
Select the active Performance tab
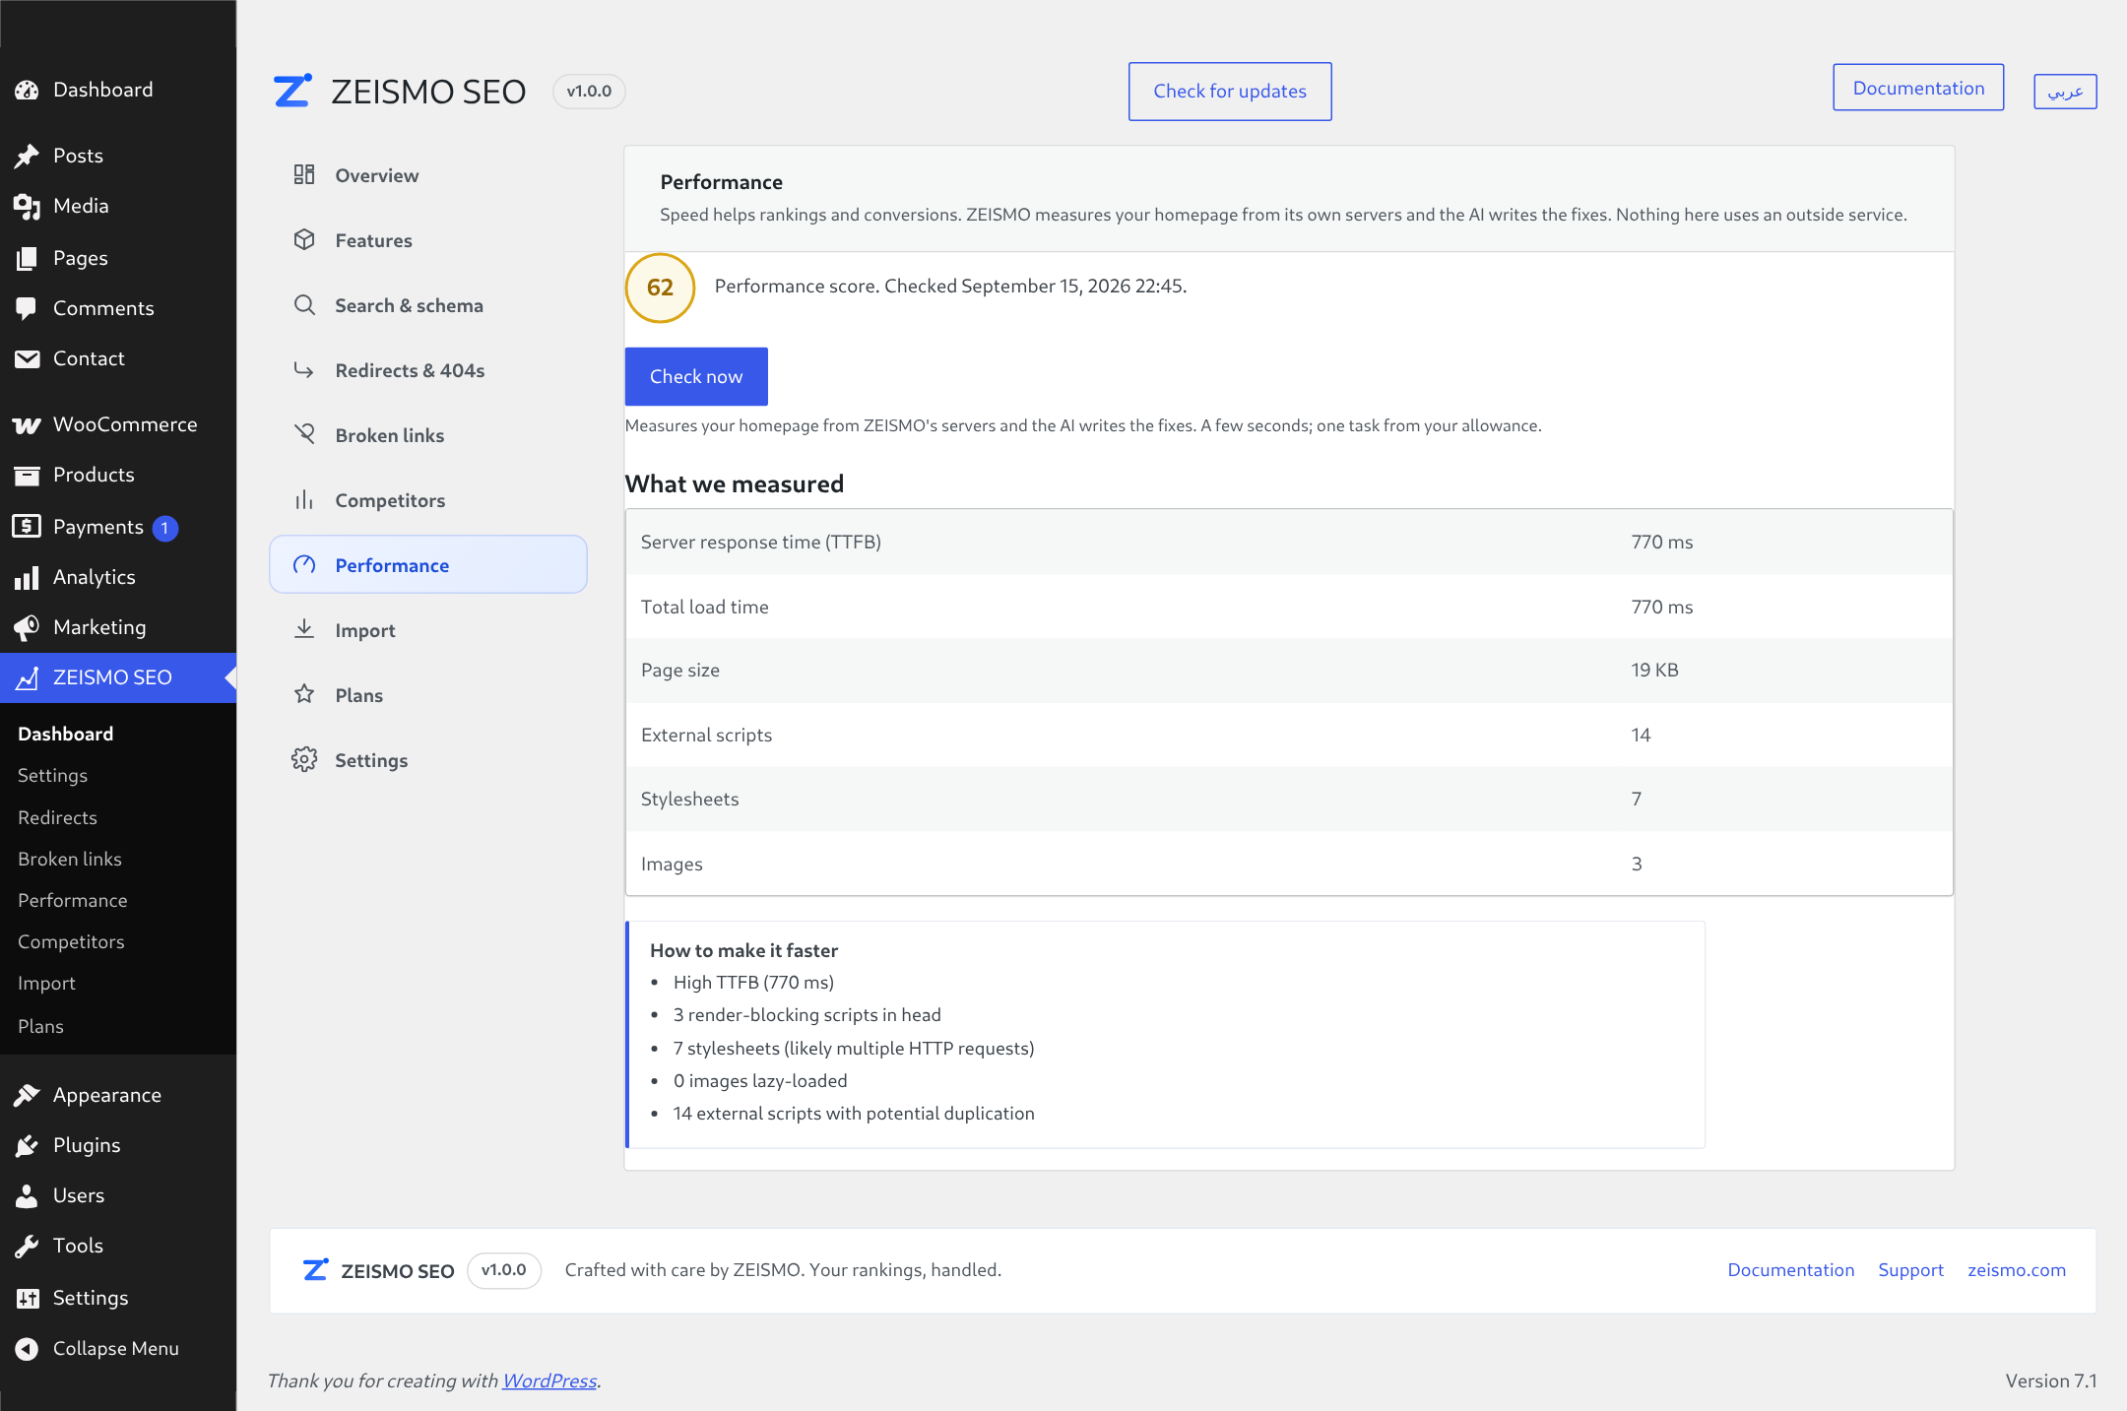click(428, 565)
